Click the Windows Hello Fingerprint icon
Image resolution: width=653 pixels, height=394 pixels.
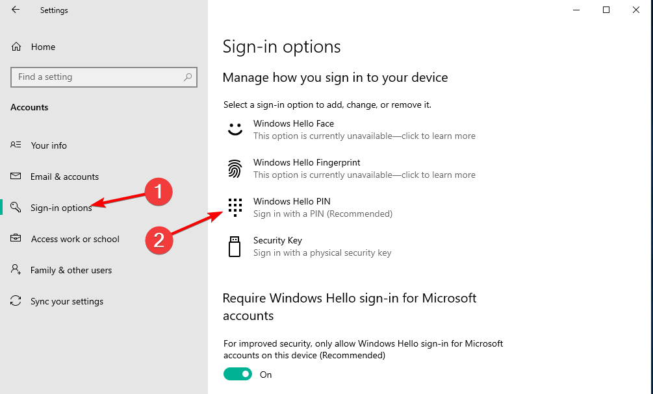tap(235, 169)
